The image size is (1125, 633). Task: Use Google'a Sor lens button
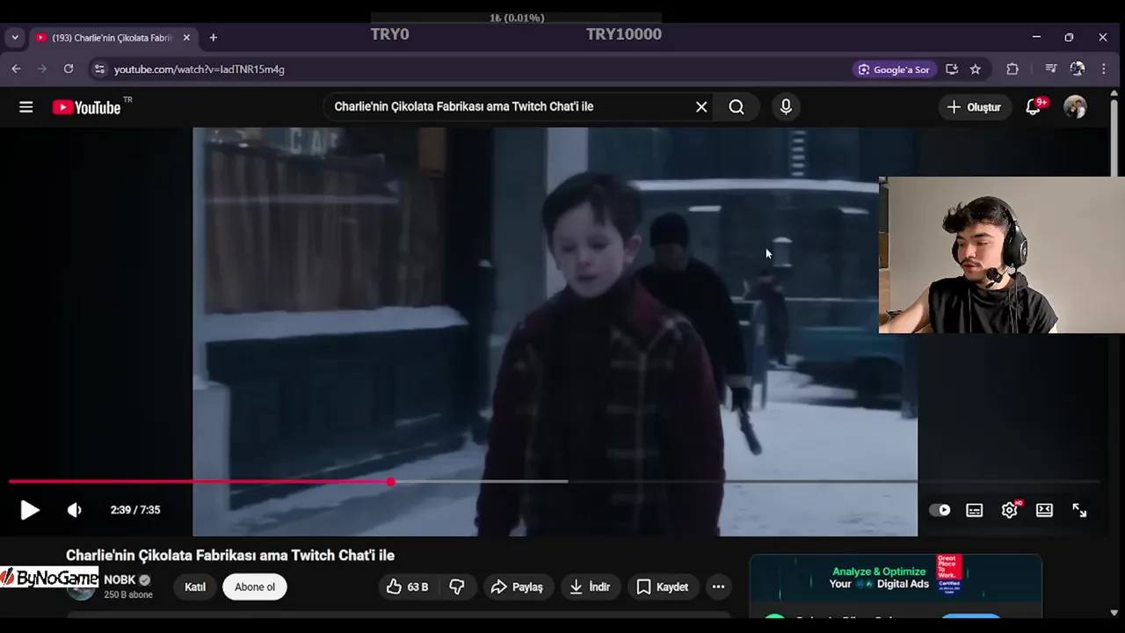tap(894, 69)
